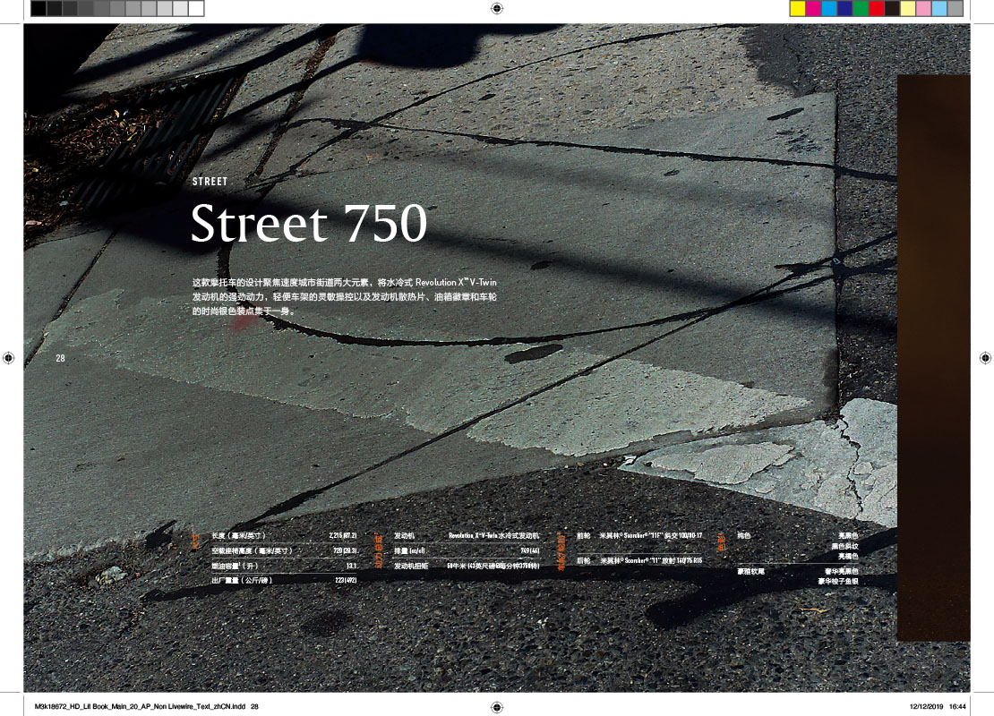
Task: Click the "燃油容量（升）" row label
Action: 235,566
